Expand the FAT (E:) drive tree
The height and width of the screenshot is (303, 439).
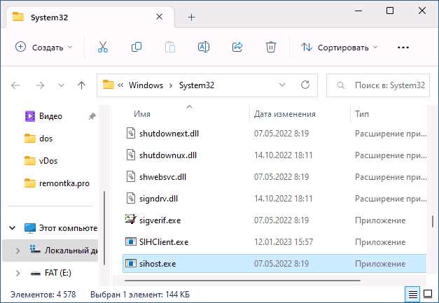(x=18, y=273)
